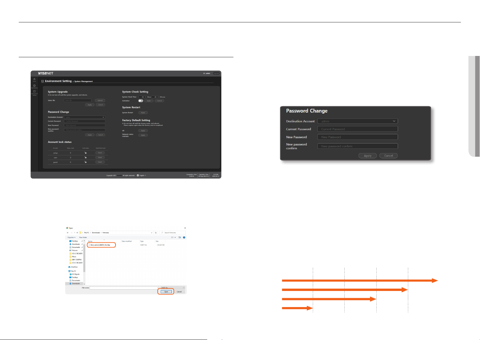Image resolution: width=480 pixels, height=340 pixels.
Task: Click Current Password field in enlarged panel
Action: tap(358, 129)
